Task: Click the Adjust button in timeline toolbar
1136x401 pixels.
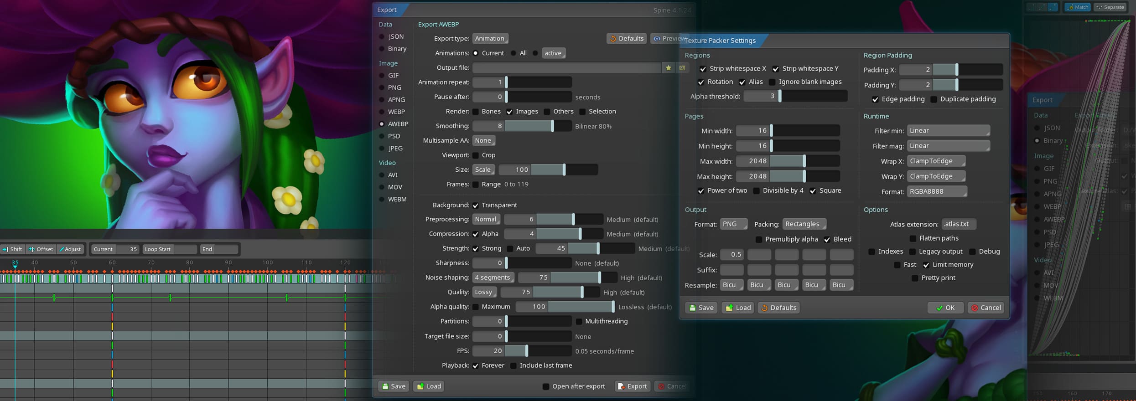Action: [x=70, y=249]
